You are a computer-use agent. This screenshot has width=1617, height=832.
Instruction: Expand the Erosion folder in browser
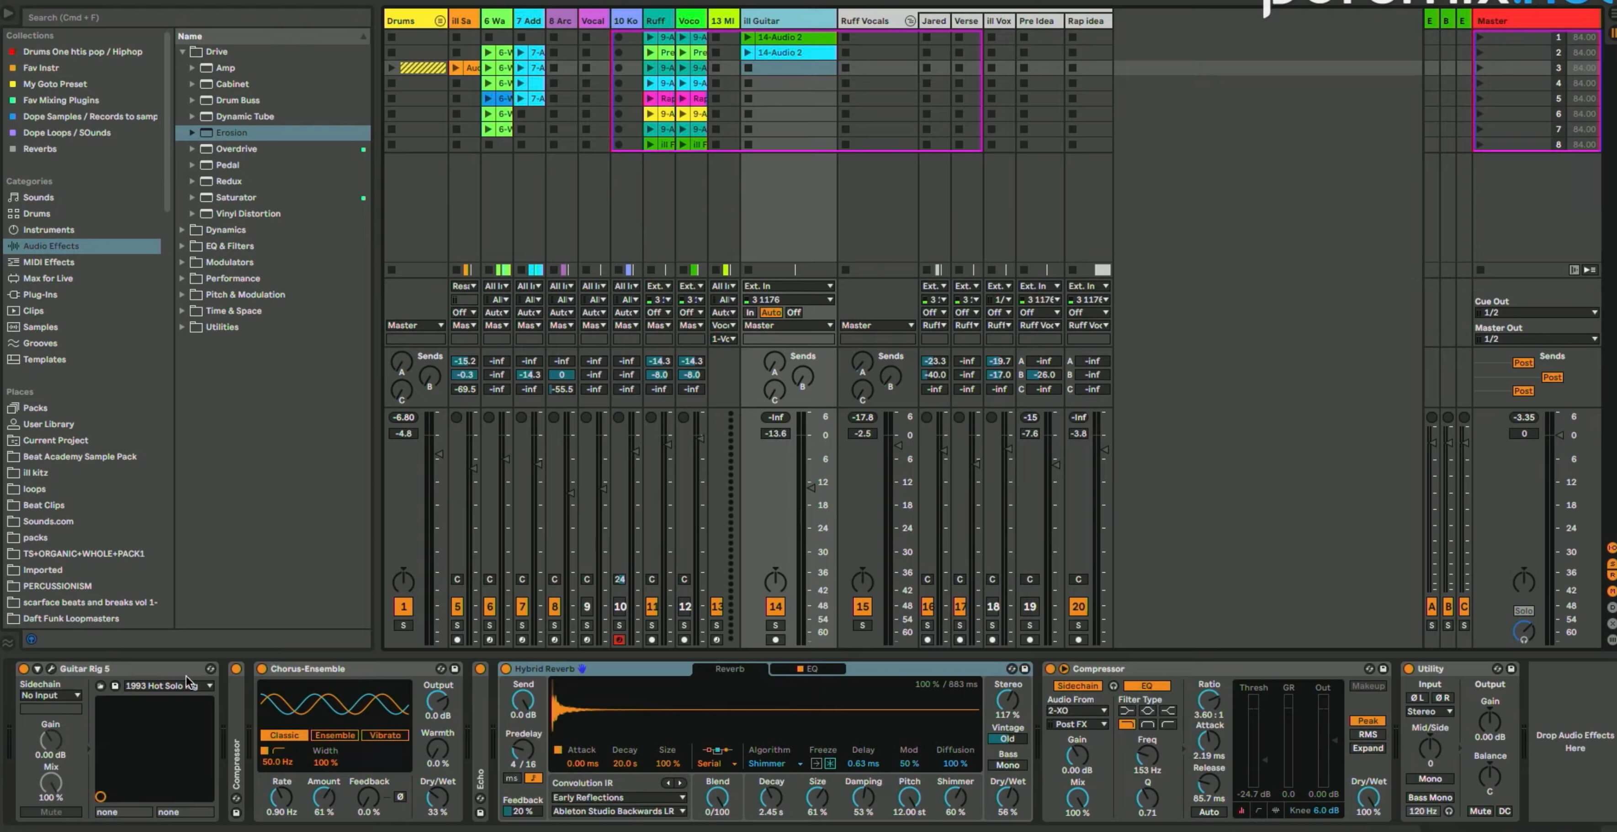[192, 132]
